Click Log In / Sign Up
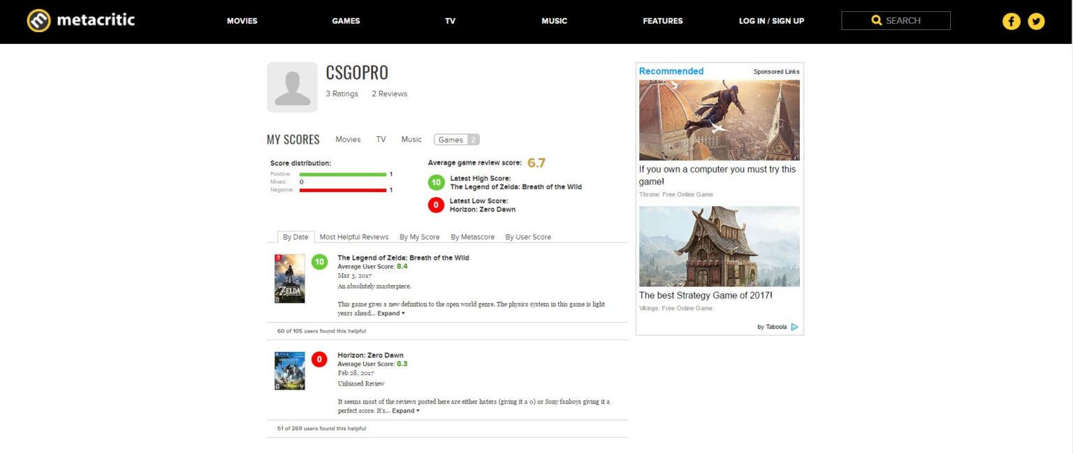The width and height of the screenshot is (1073, 454). (x=771, y=21)
